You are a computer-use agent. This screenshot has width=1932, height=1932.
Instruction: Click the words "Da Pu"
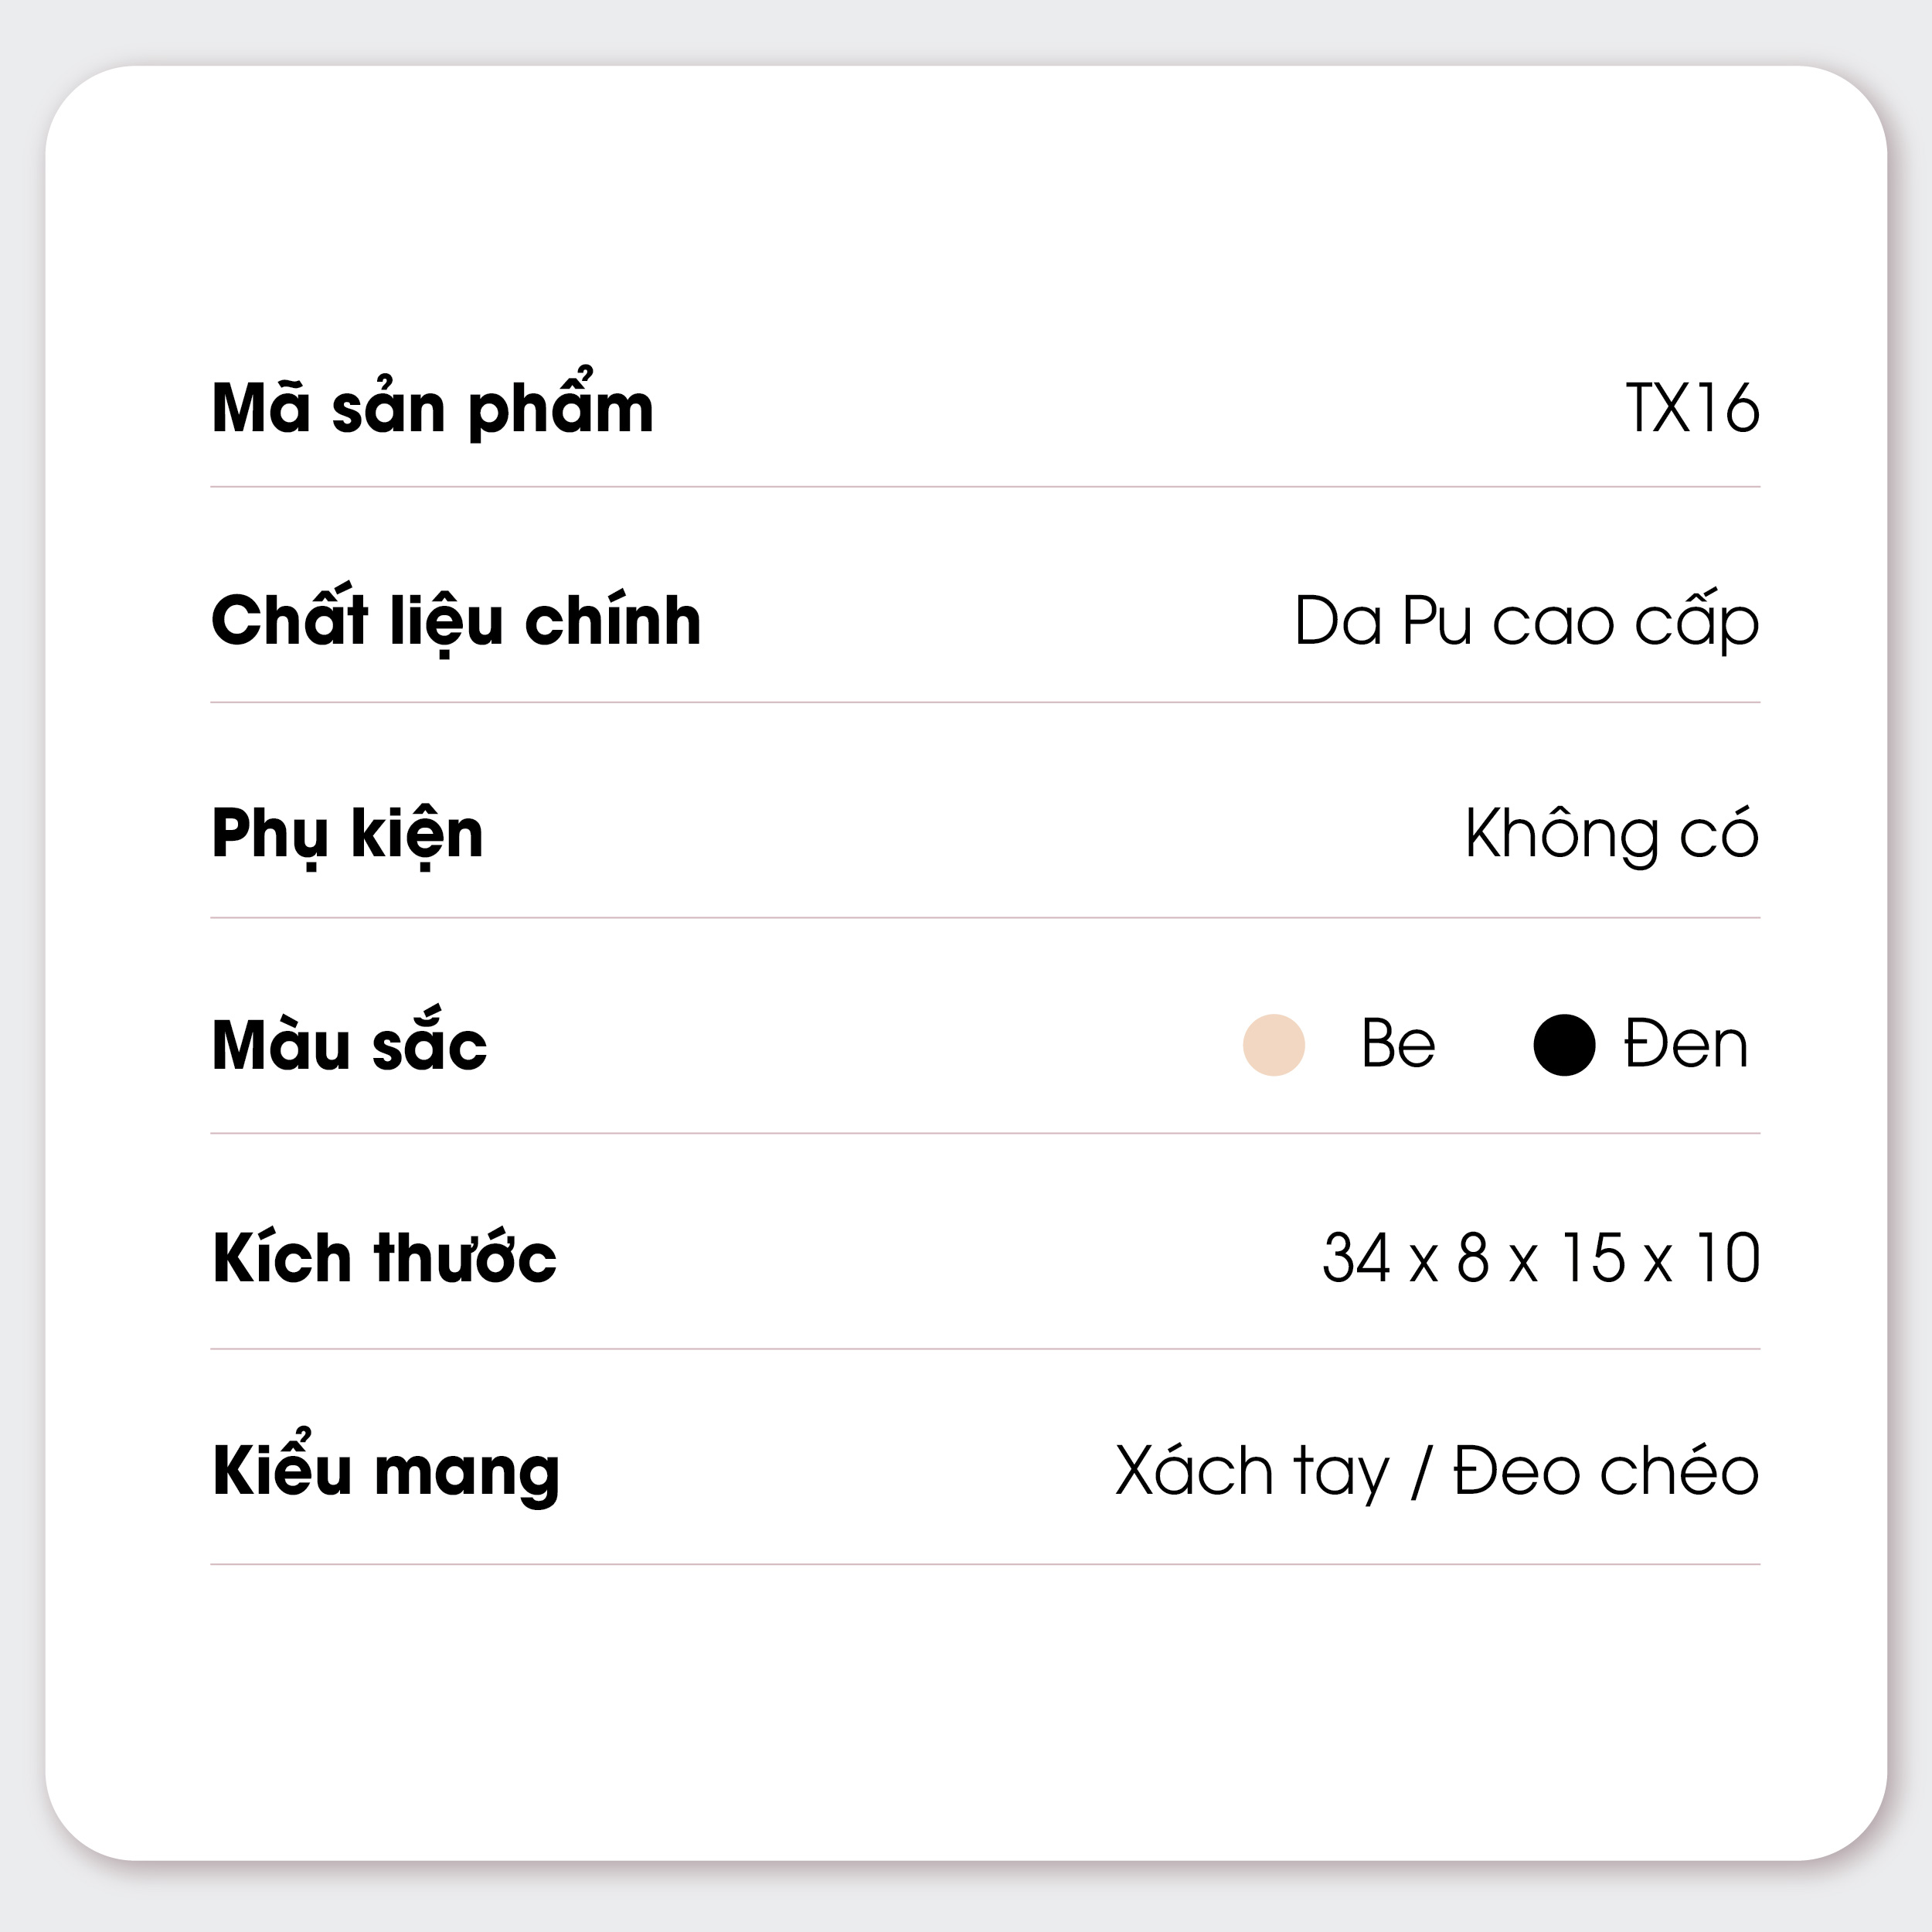pos(1383,621)
